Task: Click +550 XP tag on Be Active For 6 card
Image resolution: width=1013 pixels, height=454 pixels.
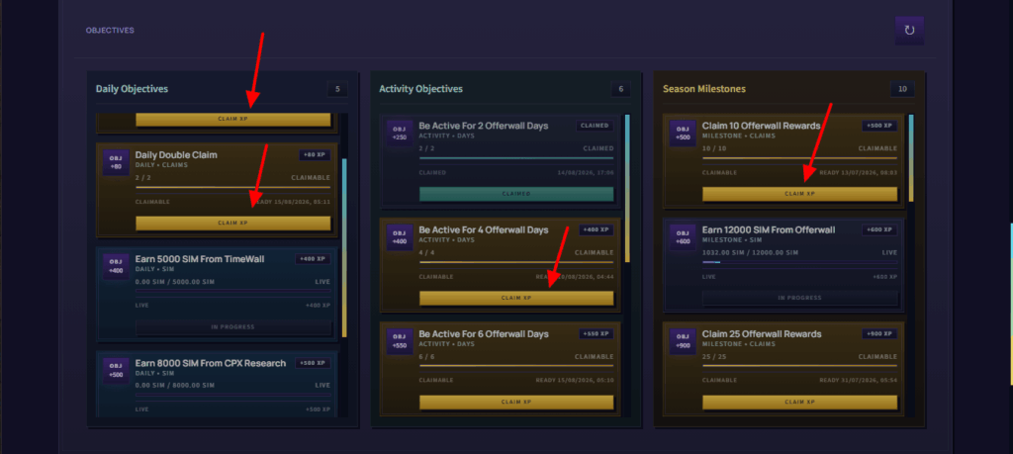Action: tap(597, 334)
